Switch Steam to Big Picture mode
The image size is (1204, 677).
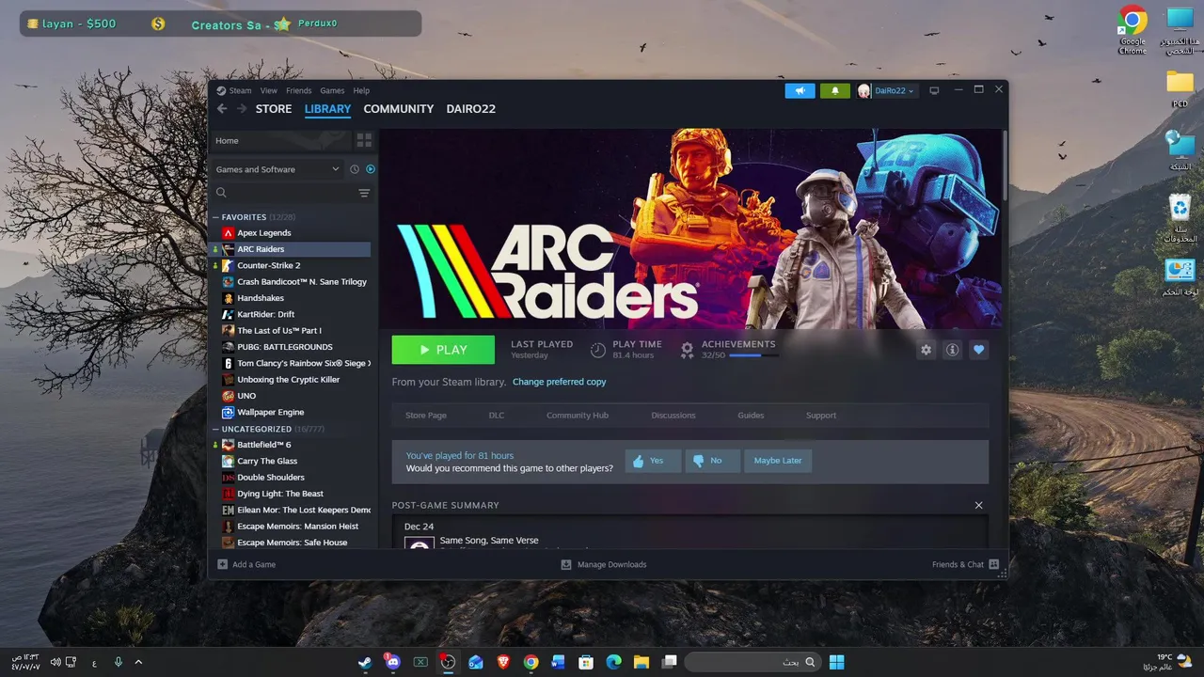pyautogui.click(x=934, y=90)
